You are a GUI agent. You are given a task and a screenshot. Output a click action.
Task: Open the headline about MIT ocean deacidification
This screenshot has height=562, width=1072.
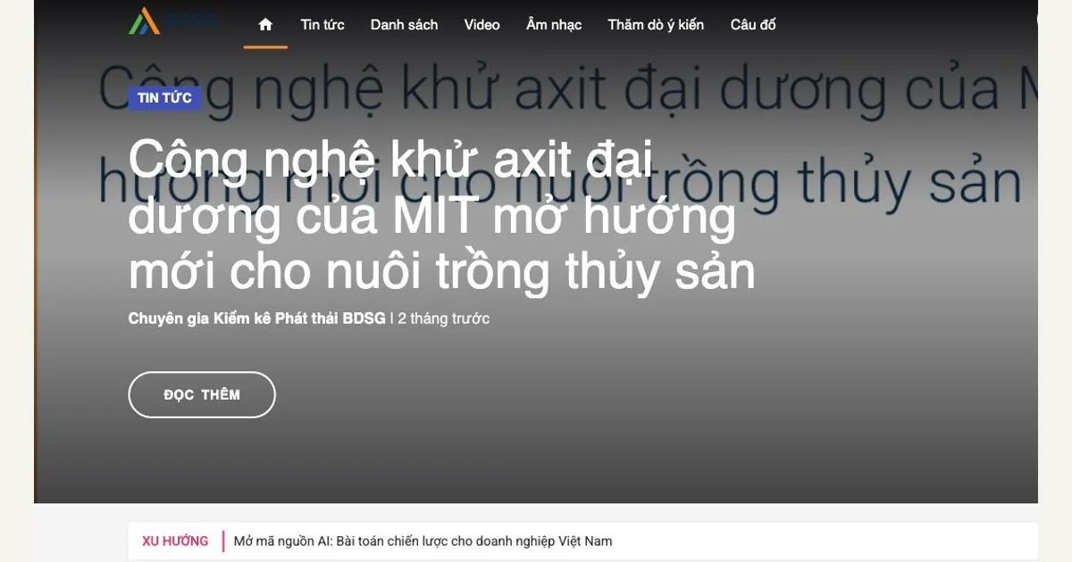[x=442, y=215]
